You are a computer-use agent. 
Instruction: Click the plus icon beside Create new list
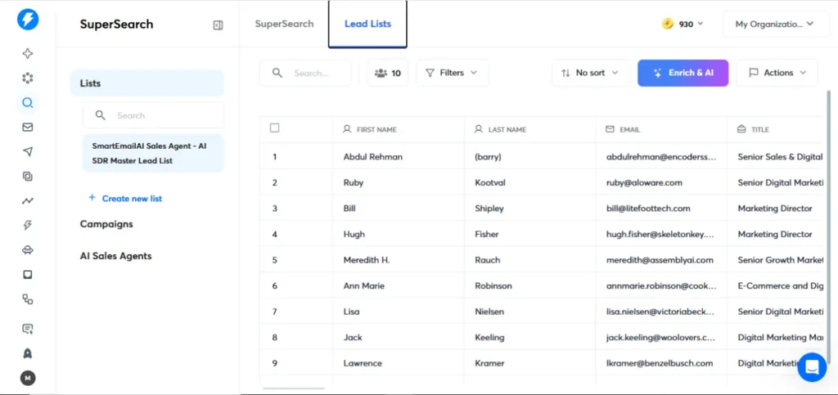(92, 198)
